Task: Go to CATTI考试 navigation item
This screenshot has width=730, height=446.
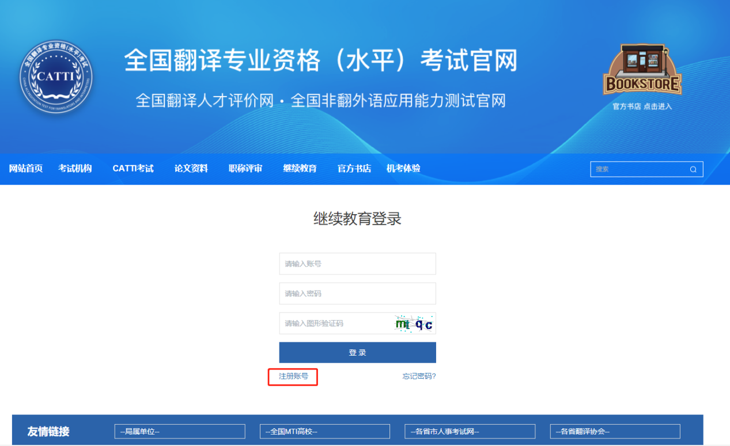Action: click(133, 169)
